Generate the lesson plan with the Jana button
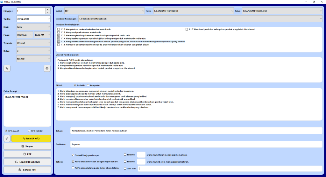326x177 pixels. click(x=31, y=138)
